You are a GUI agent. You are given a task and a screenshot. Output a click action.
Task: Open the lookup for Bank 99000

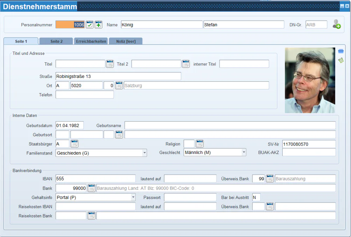coord(91,188)
